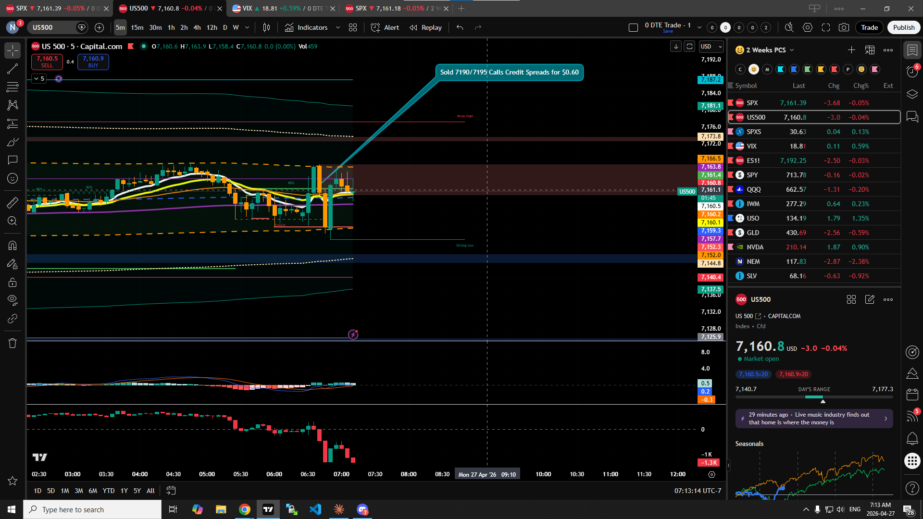
Task: Expand the USD currency dropdown
Action: point(711,46)
